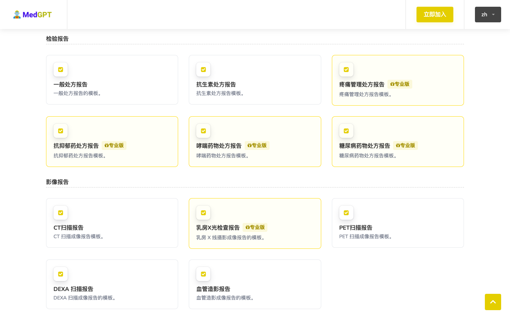Image resolution: width=510 pixels, height=319 pixels.
Task: Open the zh language dropdown
Action: pyautogui.click(x=488, y=15)
